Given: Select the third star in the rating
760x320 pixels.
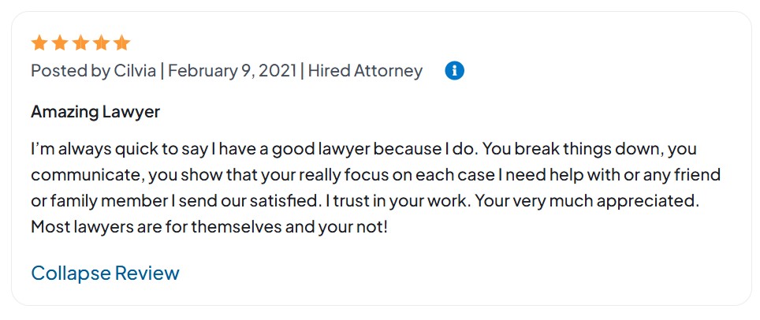Looking at the screenshot, I should click(x=80, y=43).
